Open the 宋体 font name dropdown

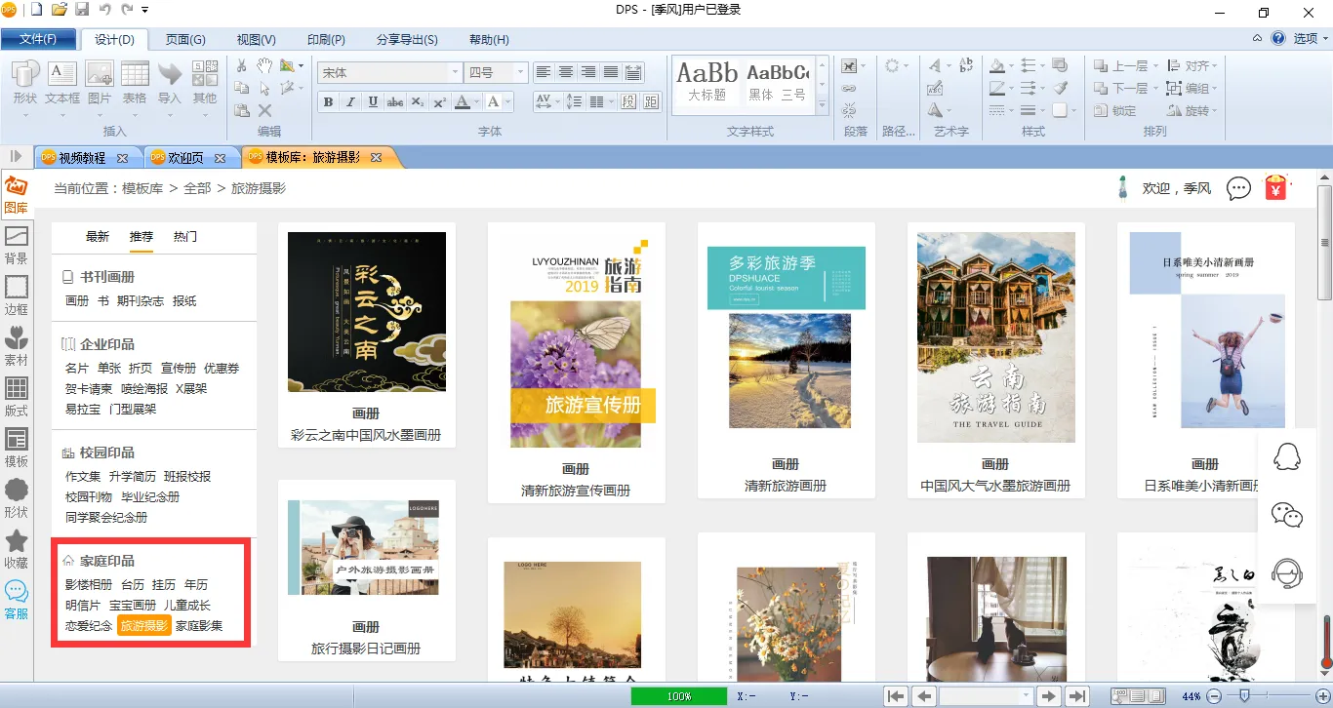click(x=455, y=73)
